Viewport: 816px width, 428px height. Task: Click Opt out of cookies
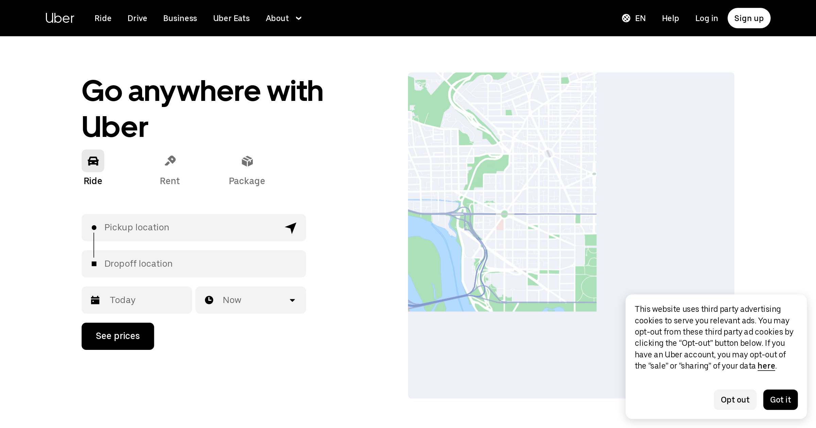(x=735, y=400)
